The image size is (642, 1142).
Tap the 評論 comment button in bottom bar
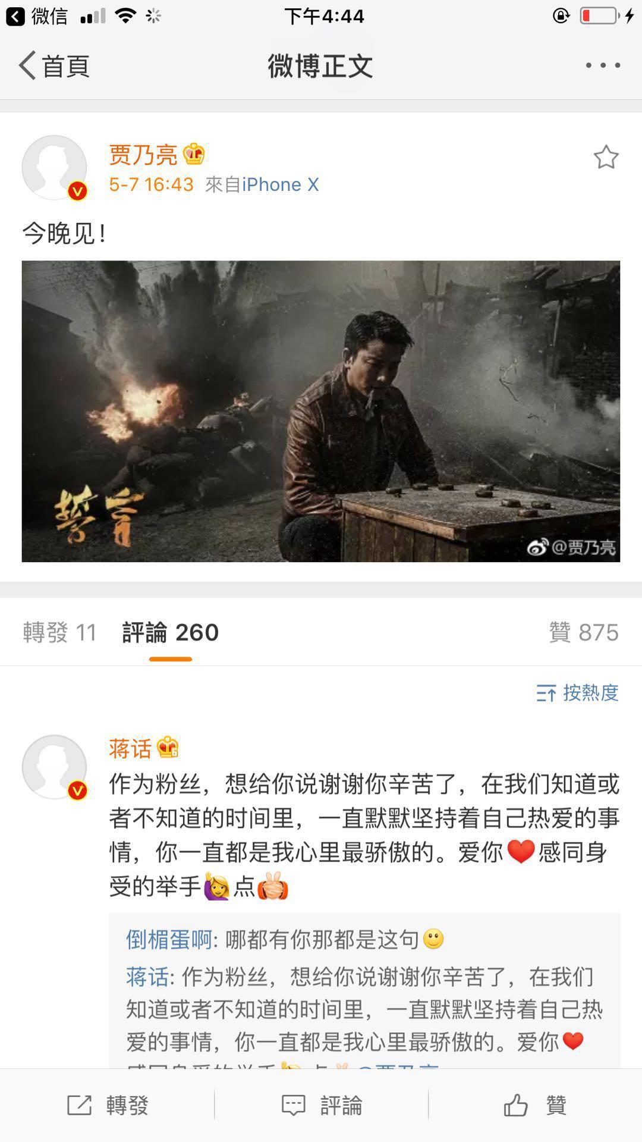click(321, 1105)
